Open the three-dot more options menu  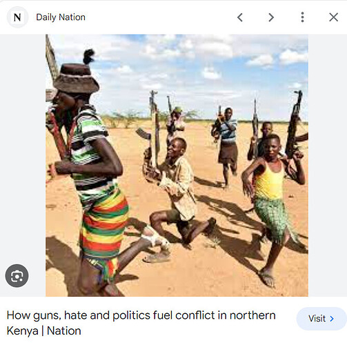point(302,17)
